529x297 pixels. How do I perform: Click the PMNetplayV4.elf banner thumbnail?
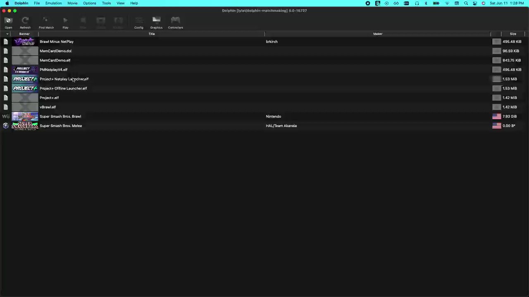(25, 70)
